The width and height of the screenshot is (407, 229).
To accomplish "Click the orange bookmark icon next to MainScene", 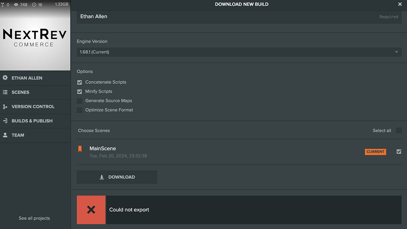I will [80, 149].
